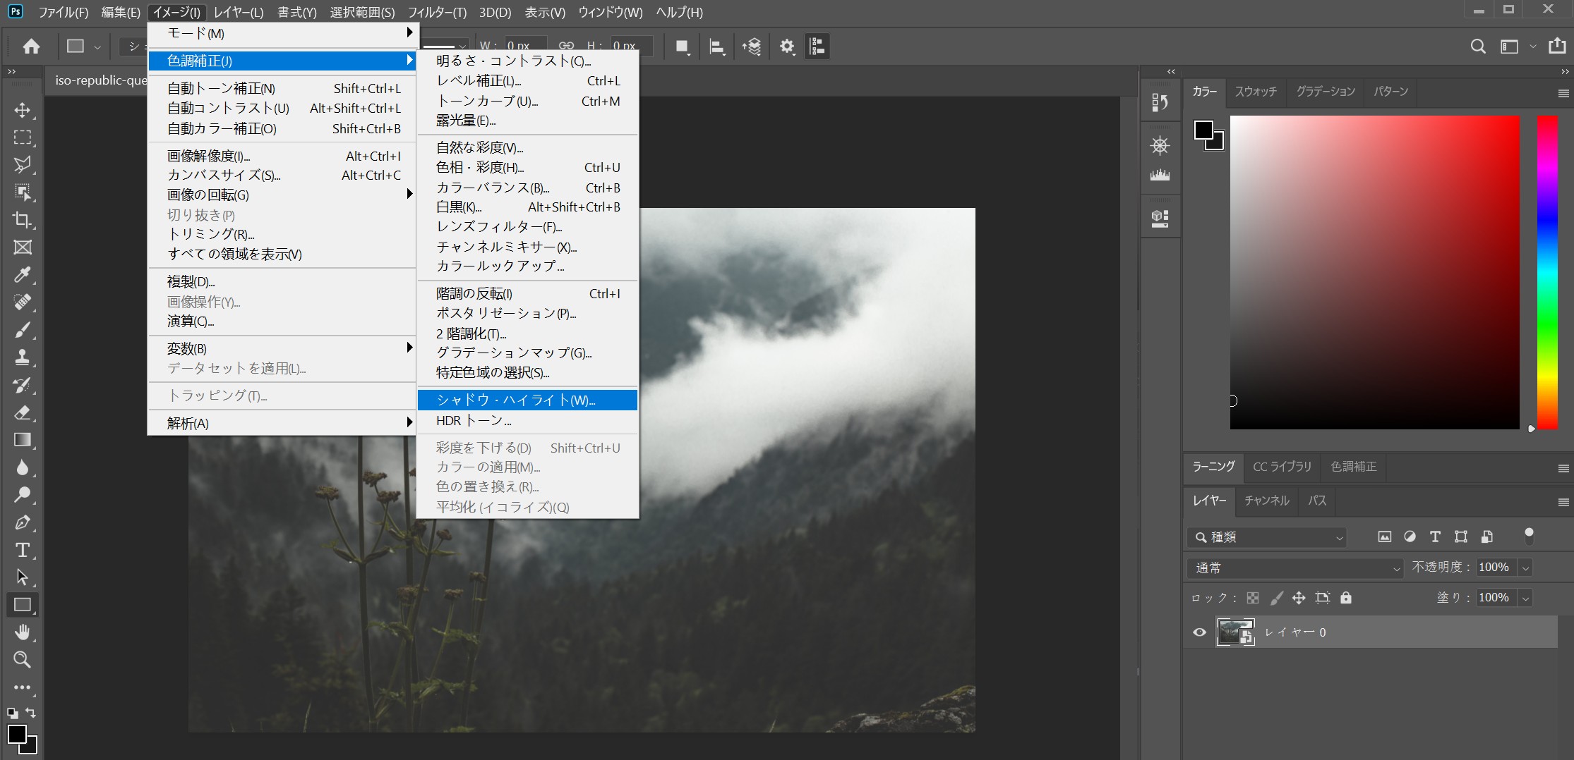The height and width of the screenshot is (760, 1574).
Task: Select the Crop tool
Action: pyautogui.click(x=23, y=221)
